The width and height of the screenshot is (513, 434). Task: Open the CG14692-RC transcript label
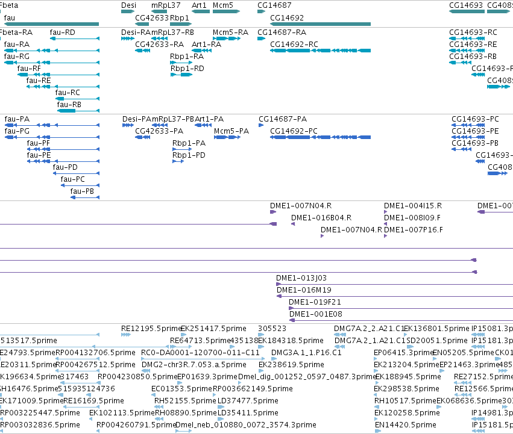(294, 45)
